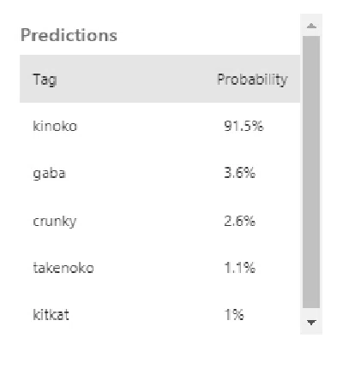Select the Tag column header
This screenshot has height=368, width=337.
(45, 80)
